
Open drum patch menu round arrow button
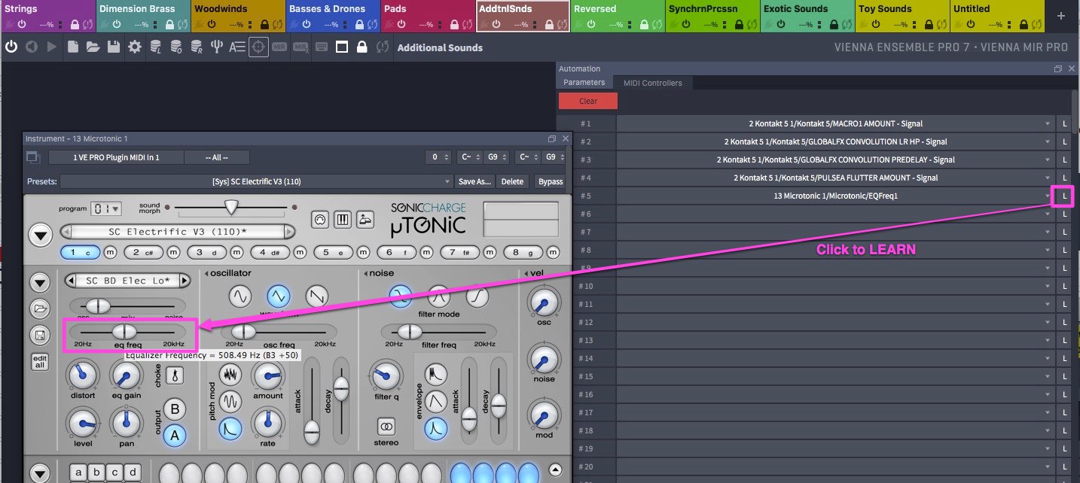pos(40,283)
